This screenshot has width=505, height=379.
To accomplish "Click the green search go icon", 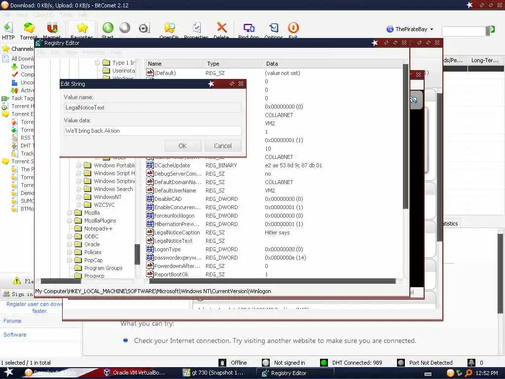I will pos(492,30).
